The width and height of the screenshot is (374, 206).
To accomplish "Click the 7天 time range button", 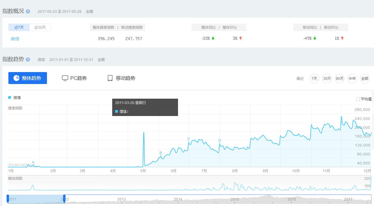I will (x=314, y=78).
